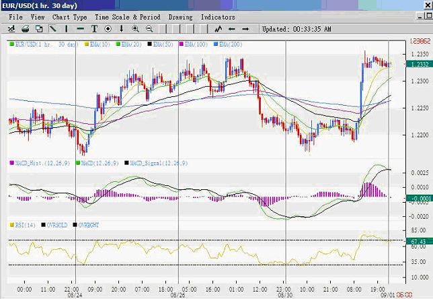433x299 pixels.
Task: Open the File menu
Action: tap(15, 17)
